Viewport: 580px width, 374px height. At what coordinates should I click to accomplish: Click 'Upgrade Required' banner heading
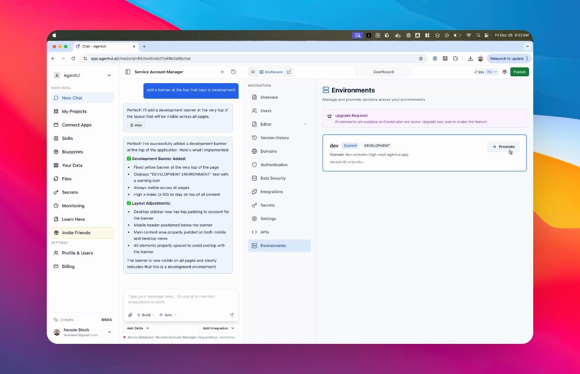(x=351, y=116)
